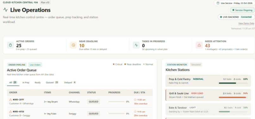This screenshot has width=255, height=119.
Task: Click the Swiggy channel cell
Action: (x=72, y=114)
